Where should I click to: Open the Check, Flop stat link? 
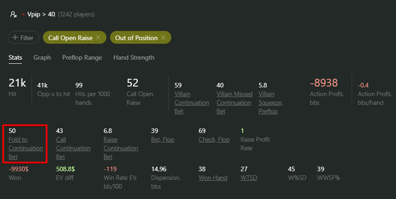[214, 139]
